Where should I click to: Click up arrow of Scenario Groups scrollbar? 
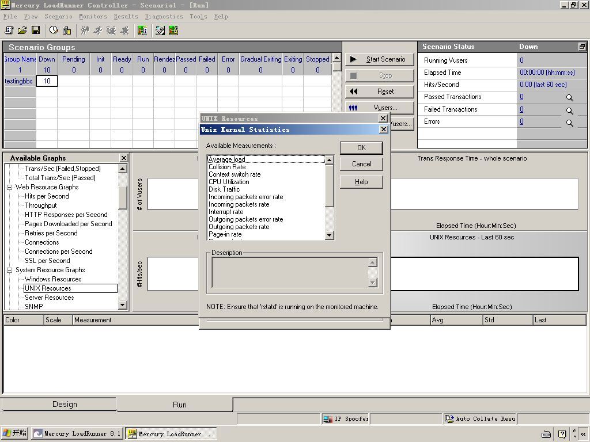click(x=336, y=58)
